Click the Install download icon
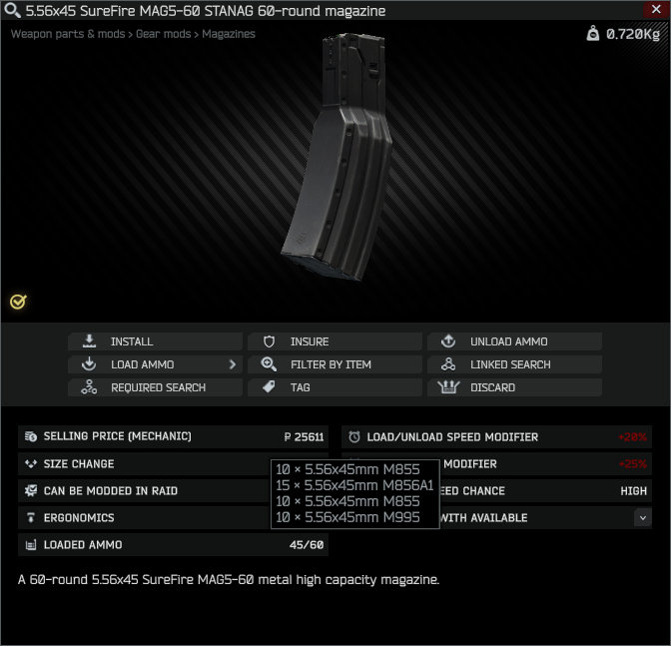 coord(89,340)
